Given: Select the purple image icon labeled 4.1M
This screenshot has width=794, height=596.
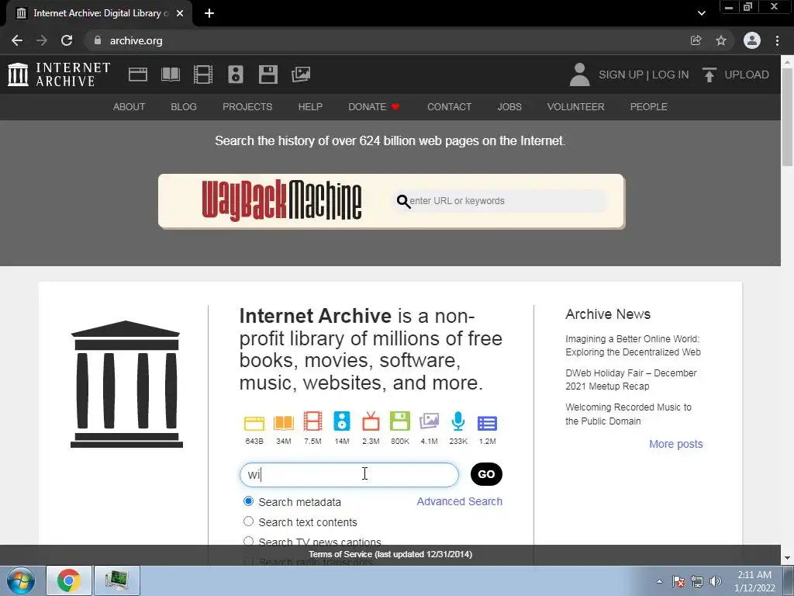Looking at the screenshot, I should [x=429, y=421].
